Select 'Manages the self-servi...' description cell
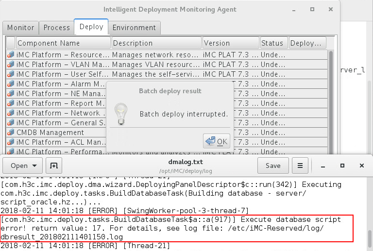 click(x=155, y=74)
